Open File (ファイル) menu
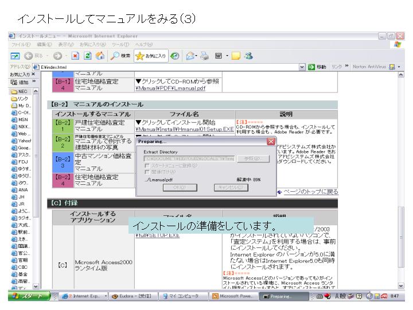The image size is (413, 310). click(x=21, y=45)
